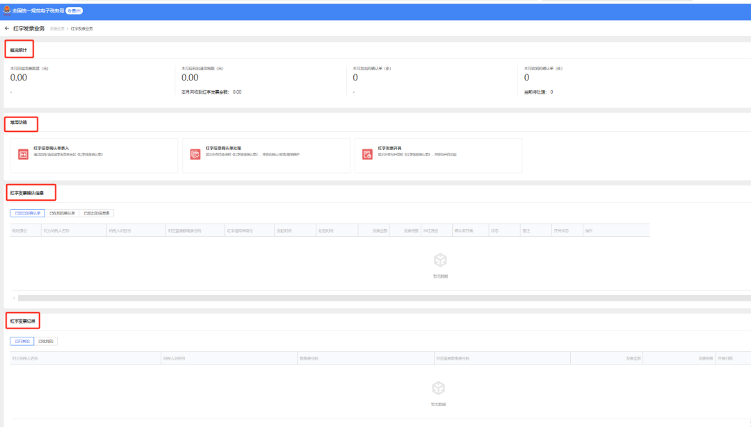Select the 已开具的 tab in invoice records
This screenshot has height=427, width=751.
(x=22, y=342)
